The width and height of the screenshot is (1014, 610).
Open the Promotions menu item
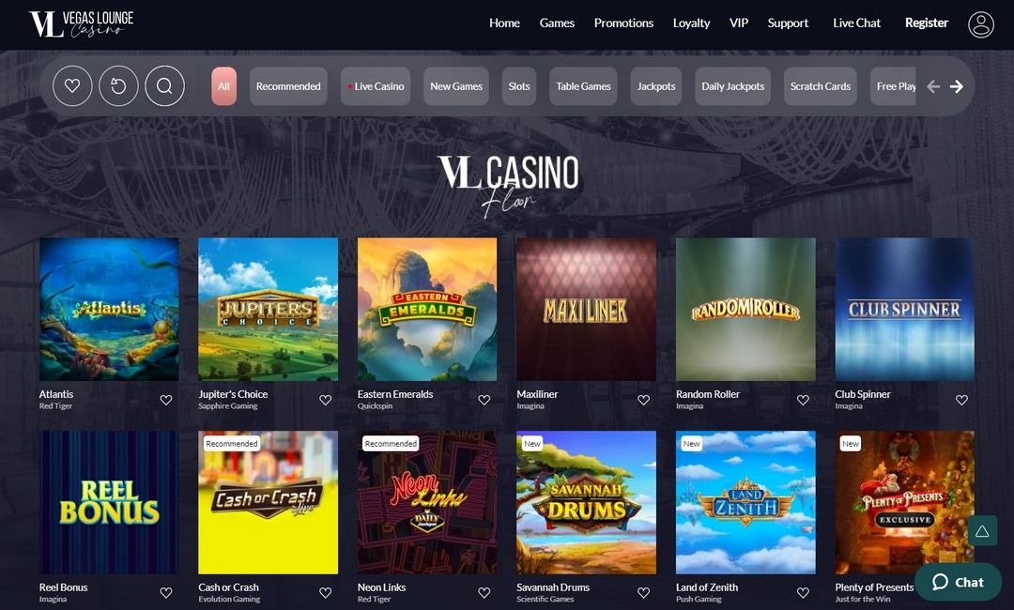pyautogui.click(x=623, y=23)
